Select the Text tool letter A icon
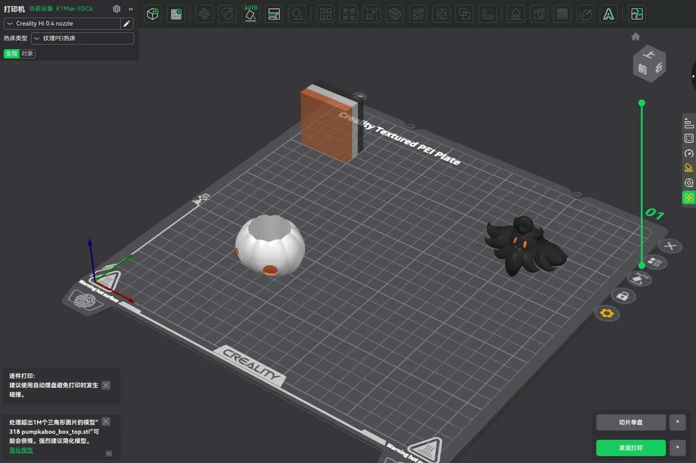 pyautogui.click(x=609, y=14)
